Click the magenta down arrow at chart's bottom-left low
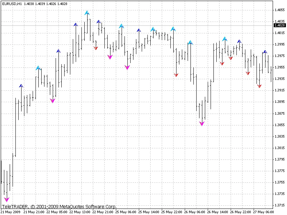 point(6,200)
